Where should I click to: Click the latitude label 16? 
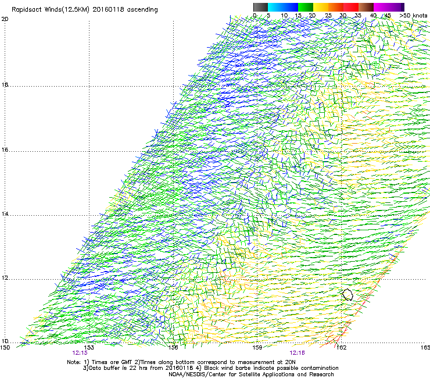[5, 150]
